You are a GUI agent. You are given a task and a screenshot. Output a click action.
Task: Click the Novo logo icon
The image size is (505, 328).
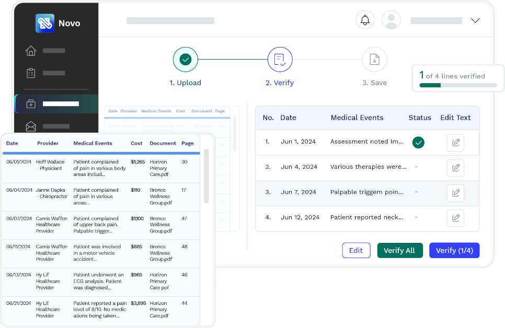[45, 23]
